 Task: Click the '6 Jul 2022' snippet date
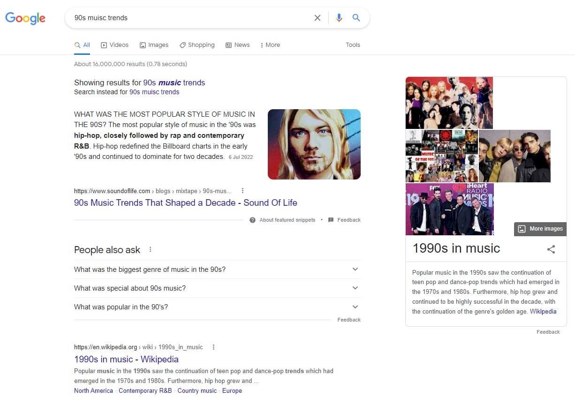tap(241, 157)
